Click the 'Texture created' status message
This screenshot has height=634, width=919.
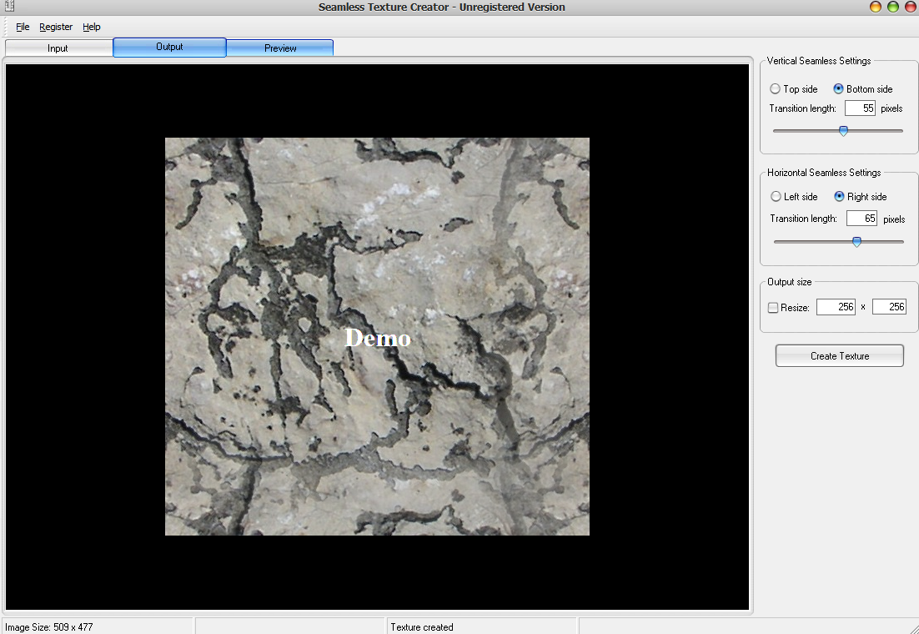pyautogui.click(x=421, y=627)
